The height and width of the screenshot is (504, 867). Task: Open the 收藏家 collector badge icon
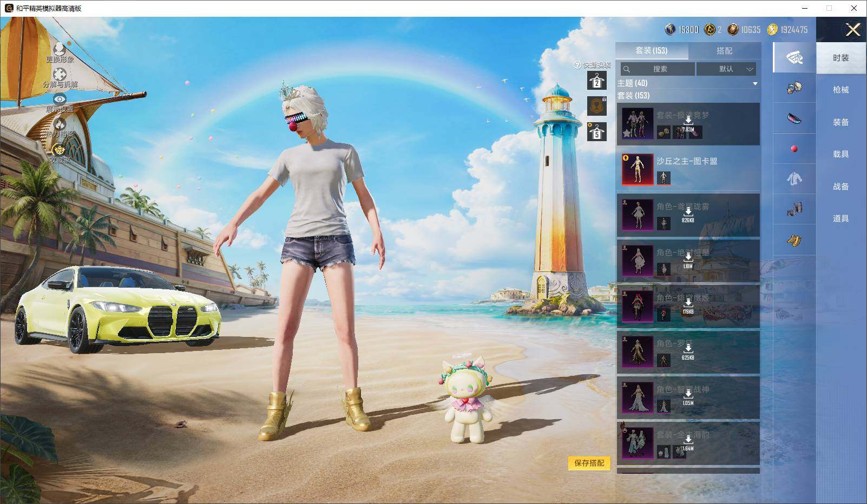59,149
